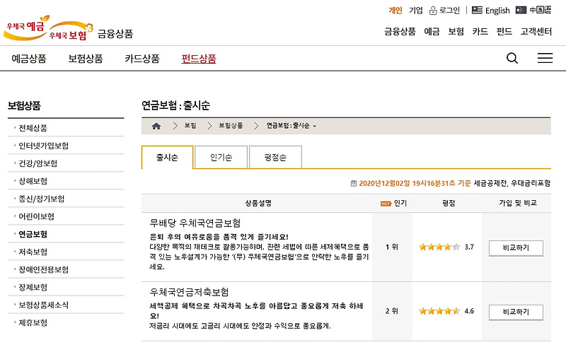The height and width of the screenshot is (345, 566).
Task: Click the HOT badge in the 인기 header
Action: coord(386,204)
